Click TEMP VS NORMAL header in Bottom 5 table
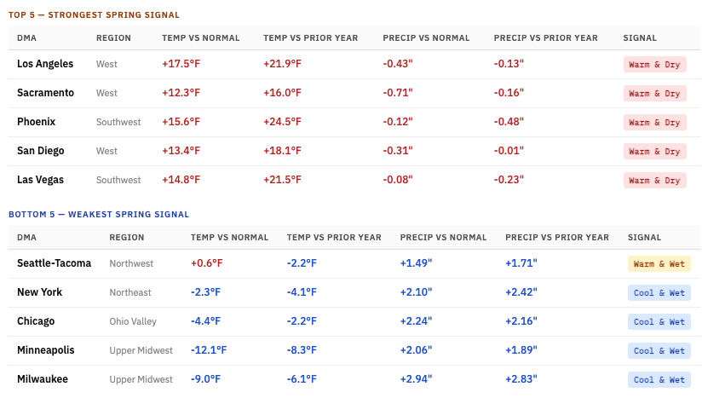702x398 pixels. (229, 238)
